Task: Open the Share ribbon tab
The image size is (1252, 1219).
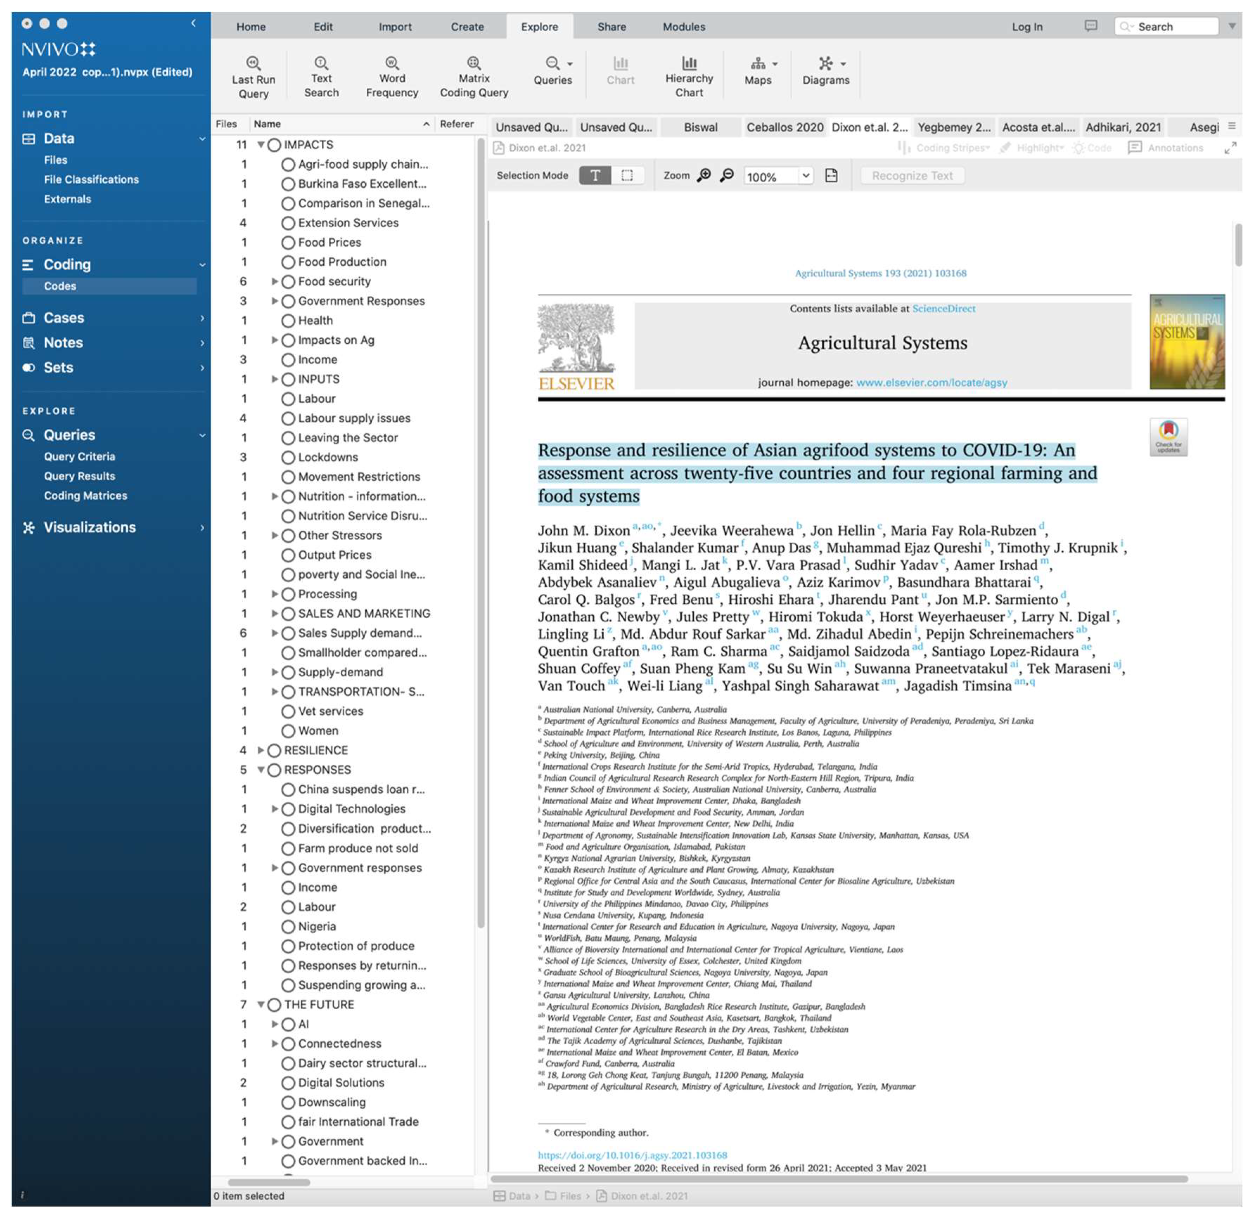Action: 612,27
